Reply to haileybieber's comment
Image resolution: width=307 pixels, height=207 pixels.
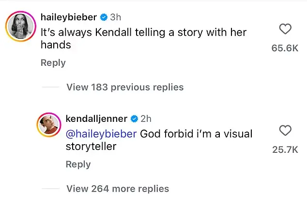(x=53, y=63)
